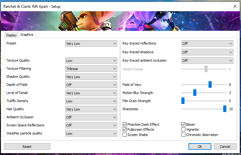
Task: Confirm settings with the Ok button
Action: (x=200, y=146)
